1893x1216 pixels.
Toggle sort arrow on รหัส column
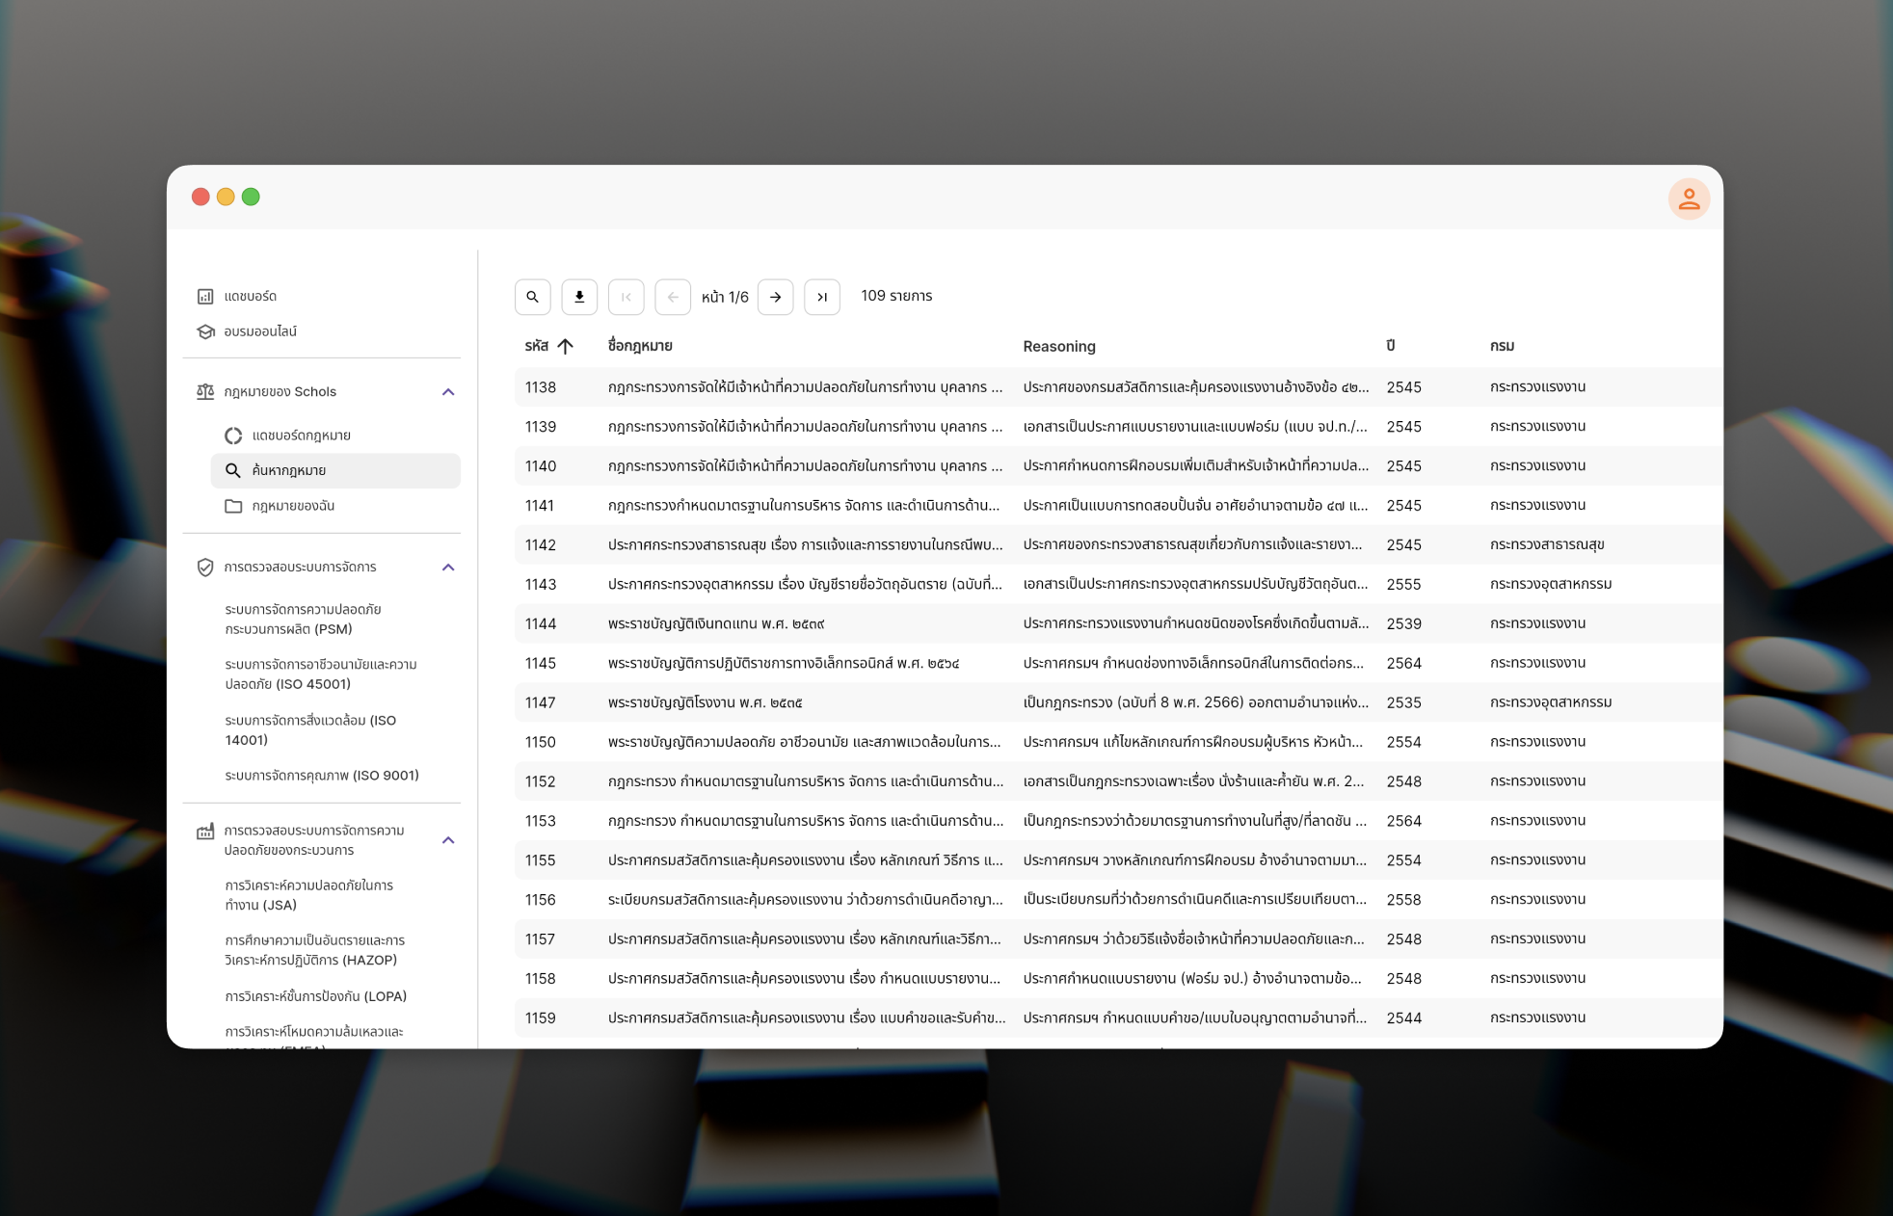click(x=566, y=346)
